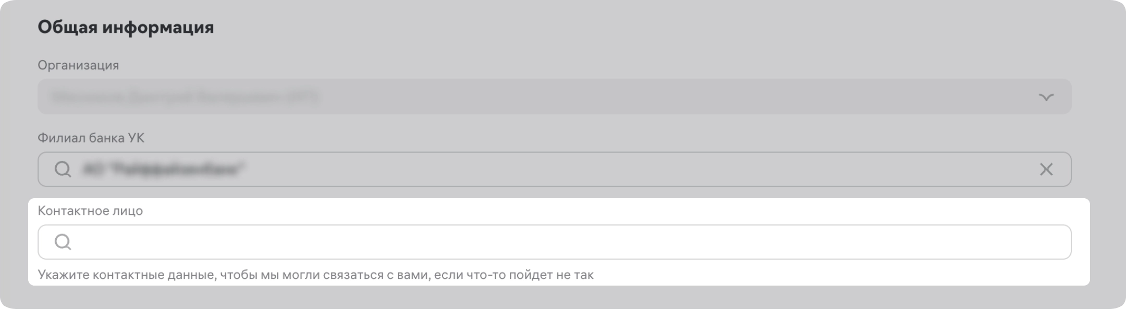Expand the Организация dropdown chevron
The image size is (1126, 309).
click(1046, 97)
